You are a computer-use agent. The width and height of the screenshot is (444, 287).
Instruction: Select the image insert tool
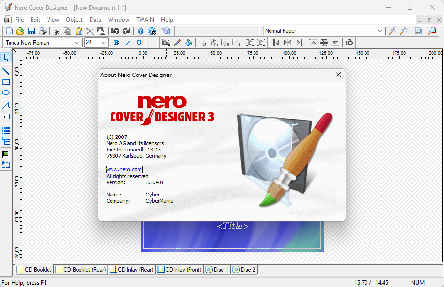pos(6,154)
